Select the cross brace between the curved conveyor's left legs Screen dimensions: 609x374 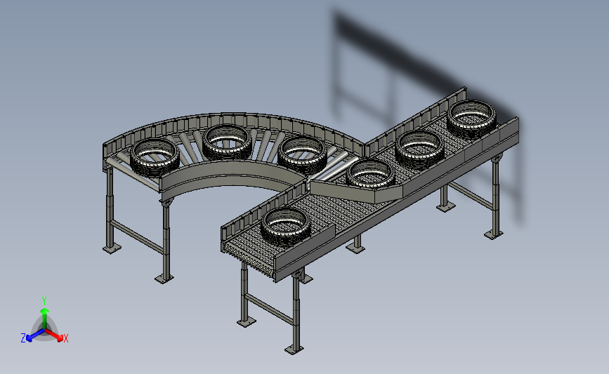(x=138, y=236)
